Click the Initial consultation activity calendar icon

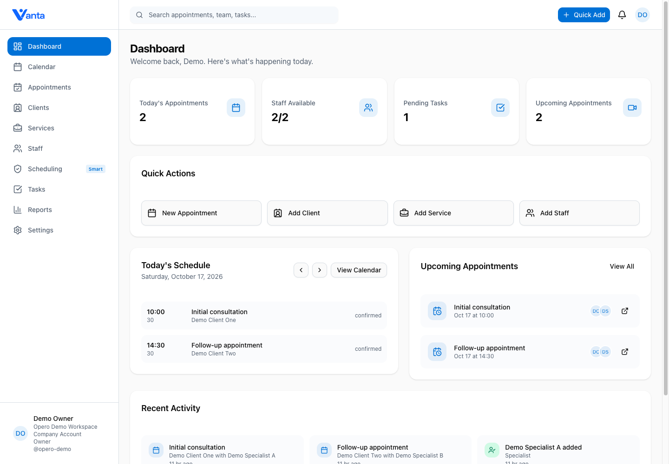tap(156, 450)
